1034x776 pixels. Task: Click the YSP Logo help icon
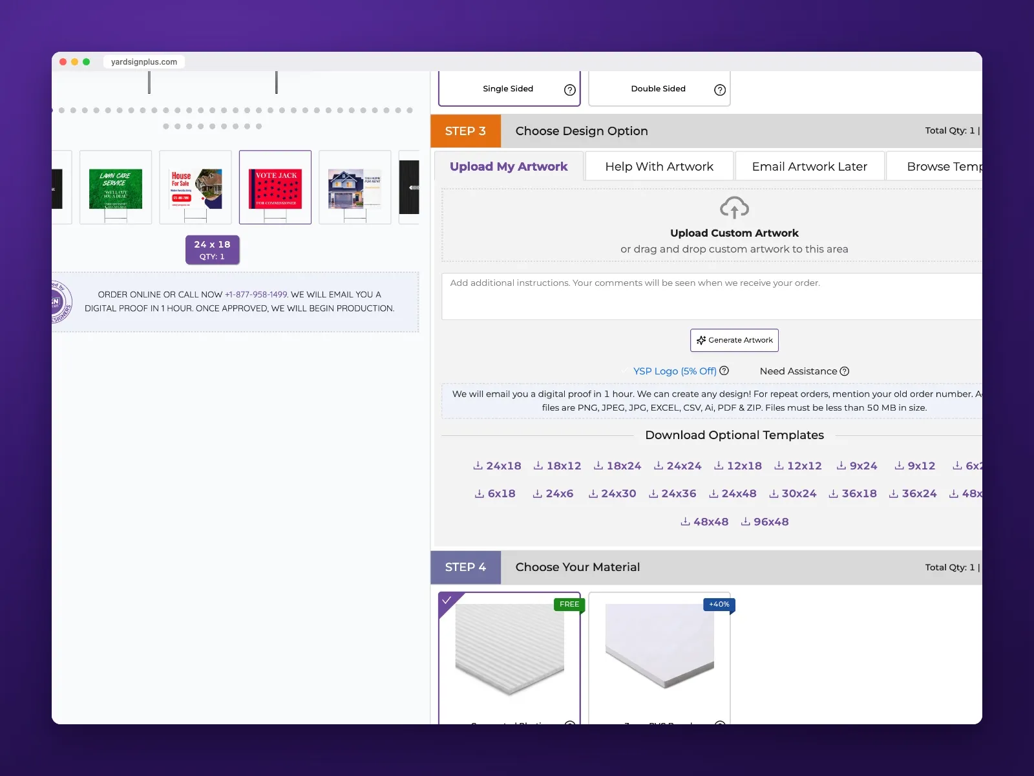(724, 371)
